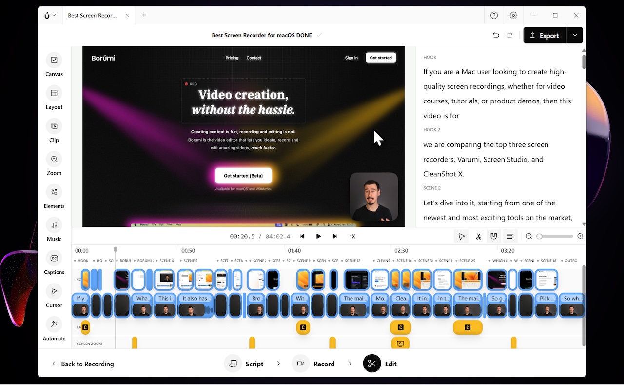This screenshot has width=624, height=385.
Task: Skip to previous clip
Action: pyautogui.click(x=302, y=236)
